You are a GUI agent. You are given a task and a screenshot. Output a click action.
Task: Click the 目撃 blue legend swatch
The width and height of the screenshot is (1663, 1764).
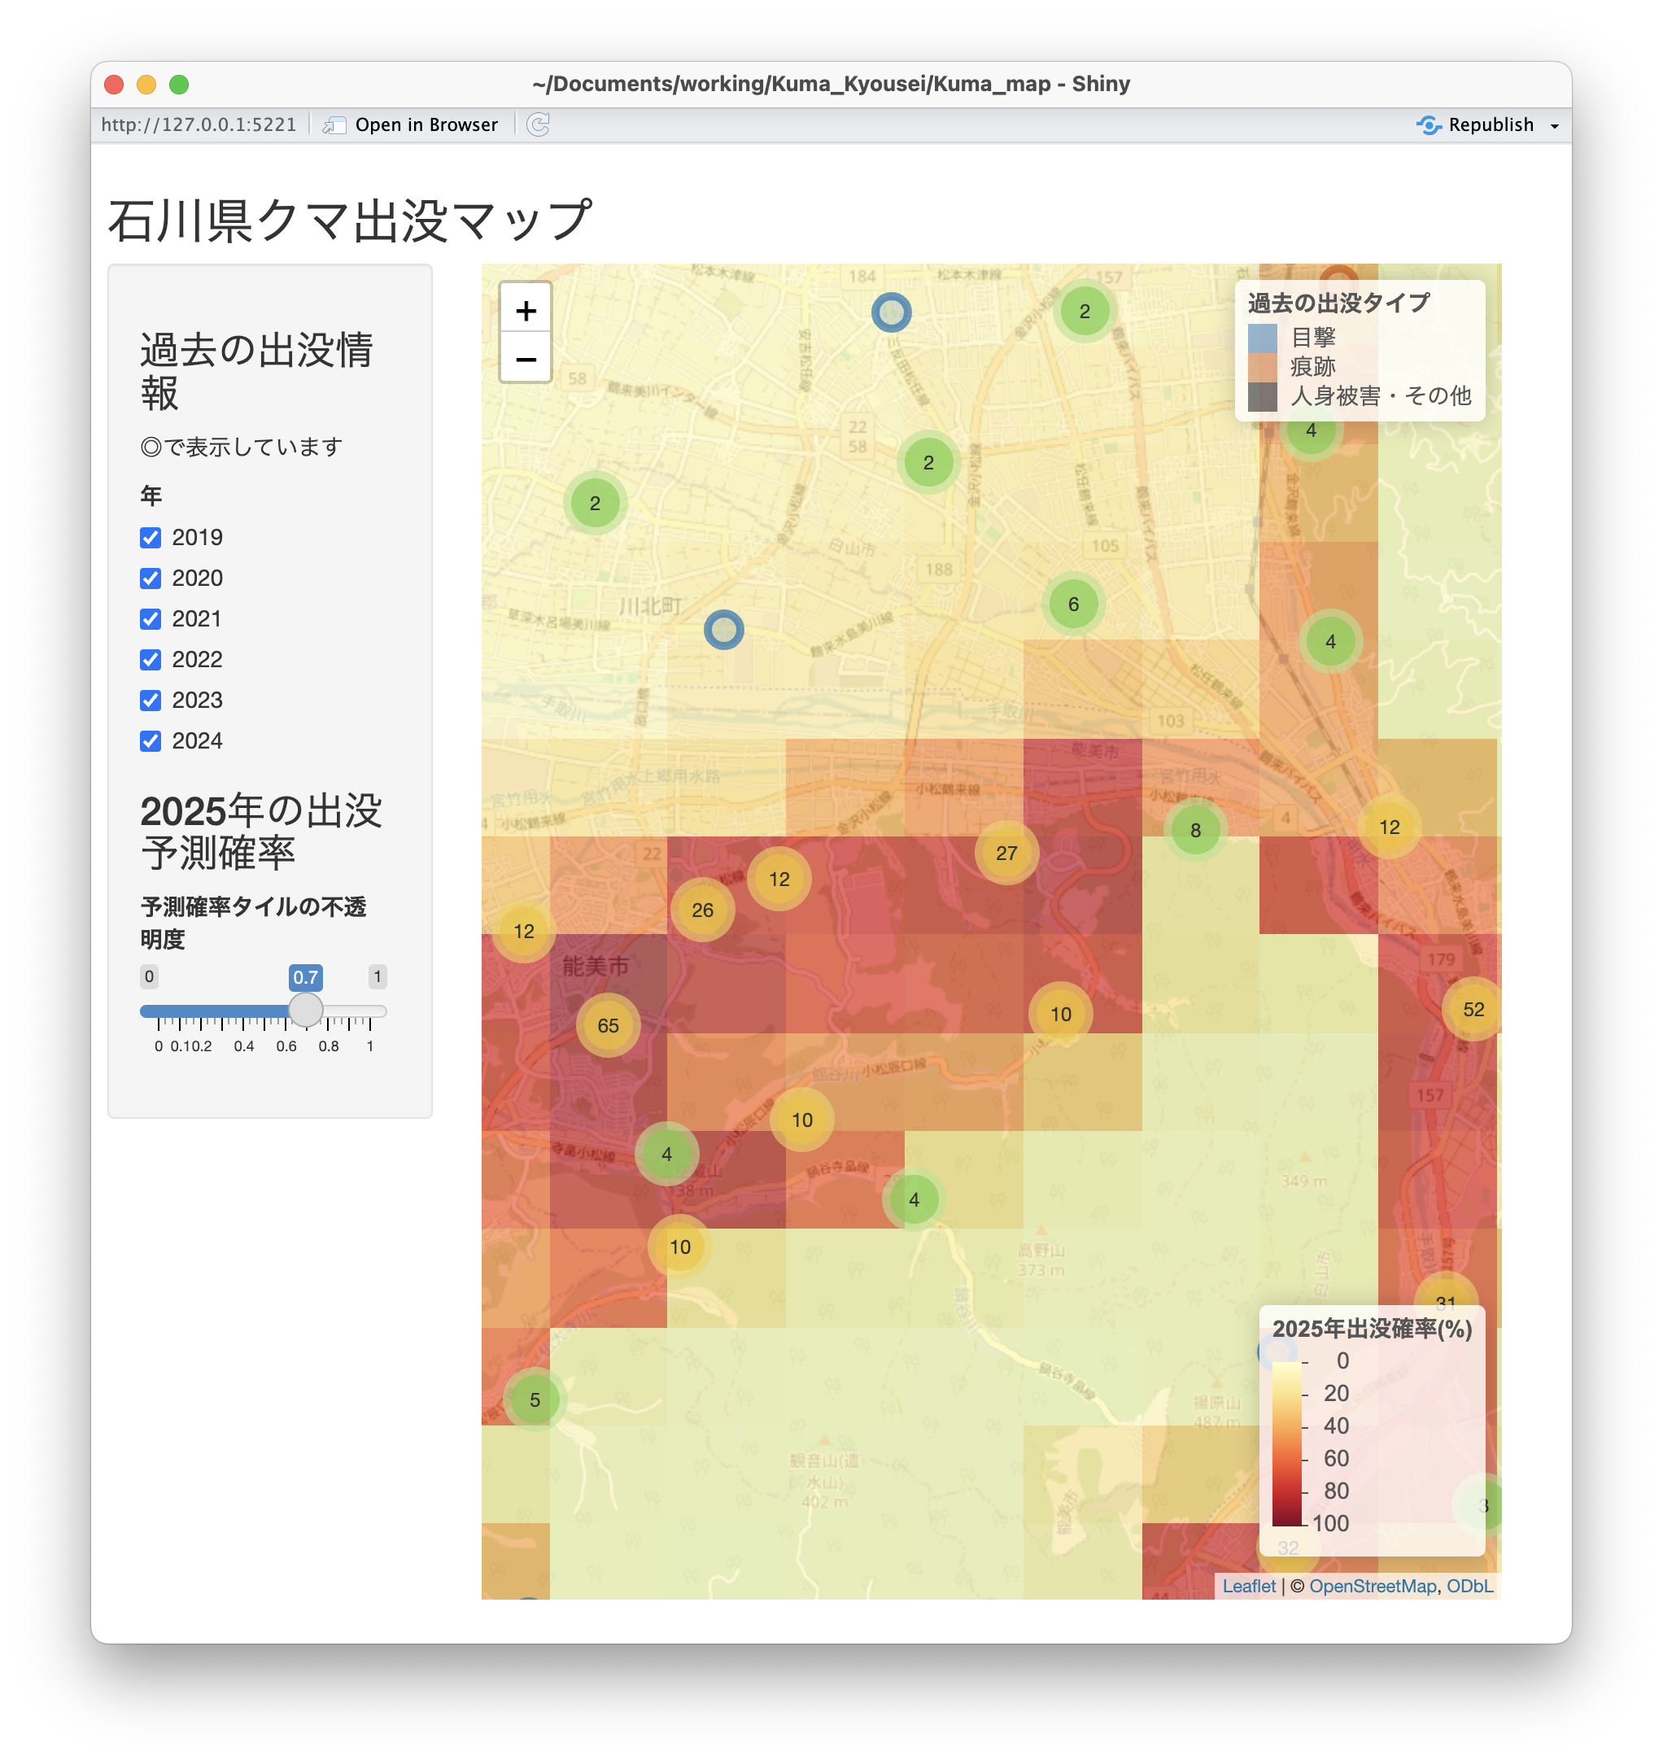click(1262, 338)
